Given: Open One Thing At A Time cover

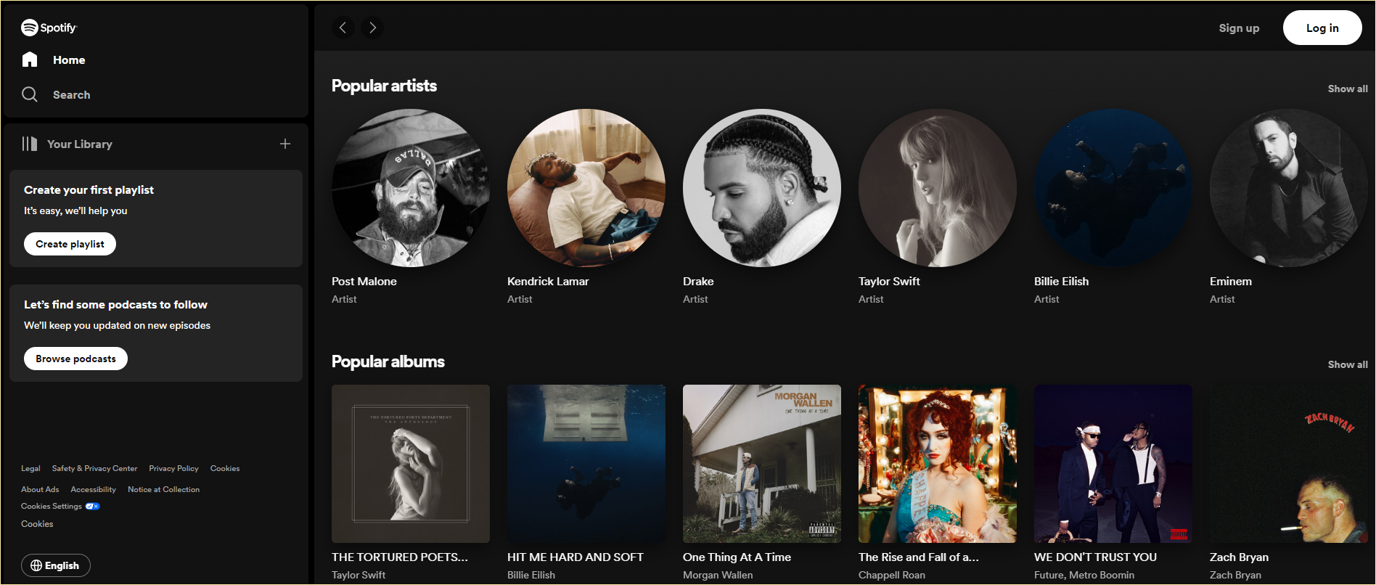Looking at the screenshot, I should pos(762,464).
